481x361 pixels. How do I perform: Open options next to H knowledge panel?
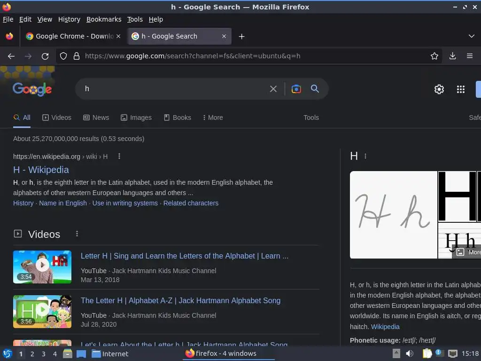365,156
